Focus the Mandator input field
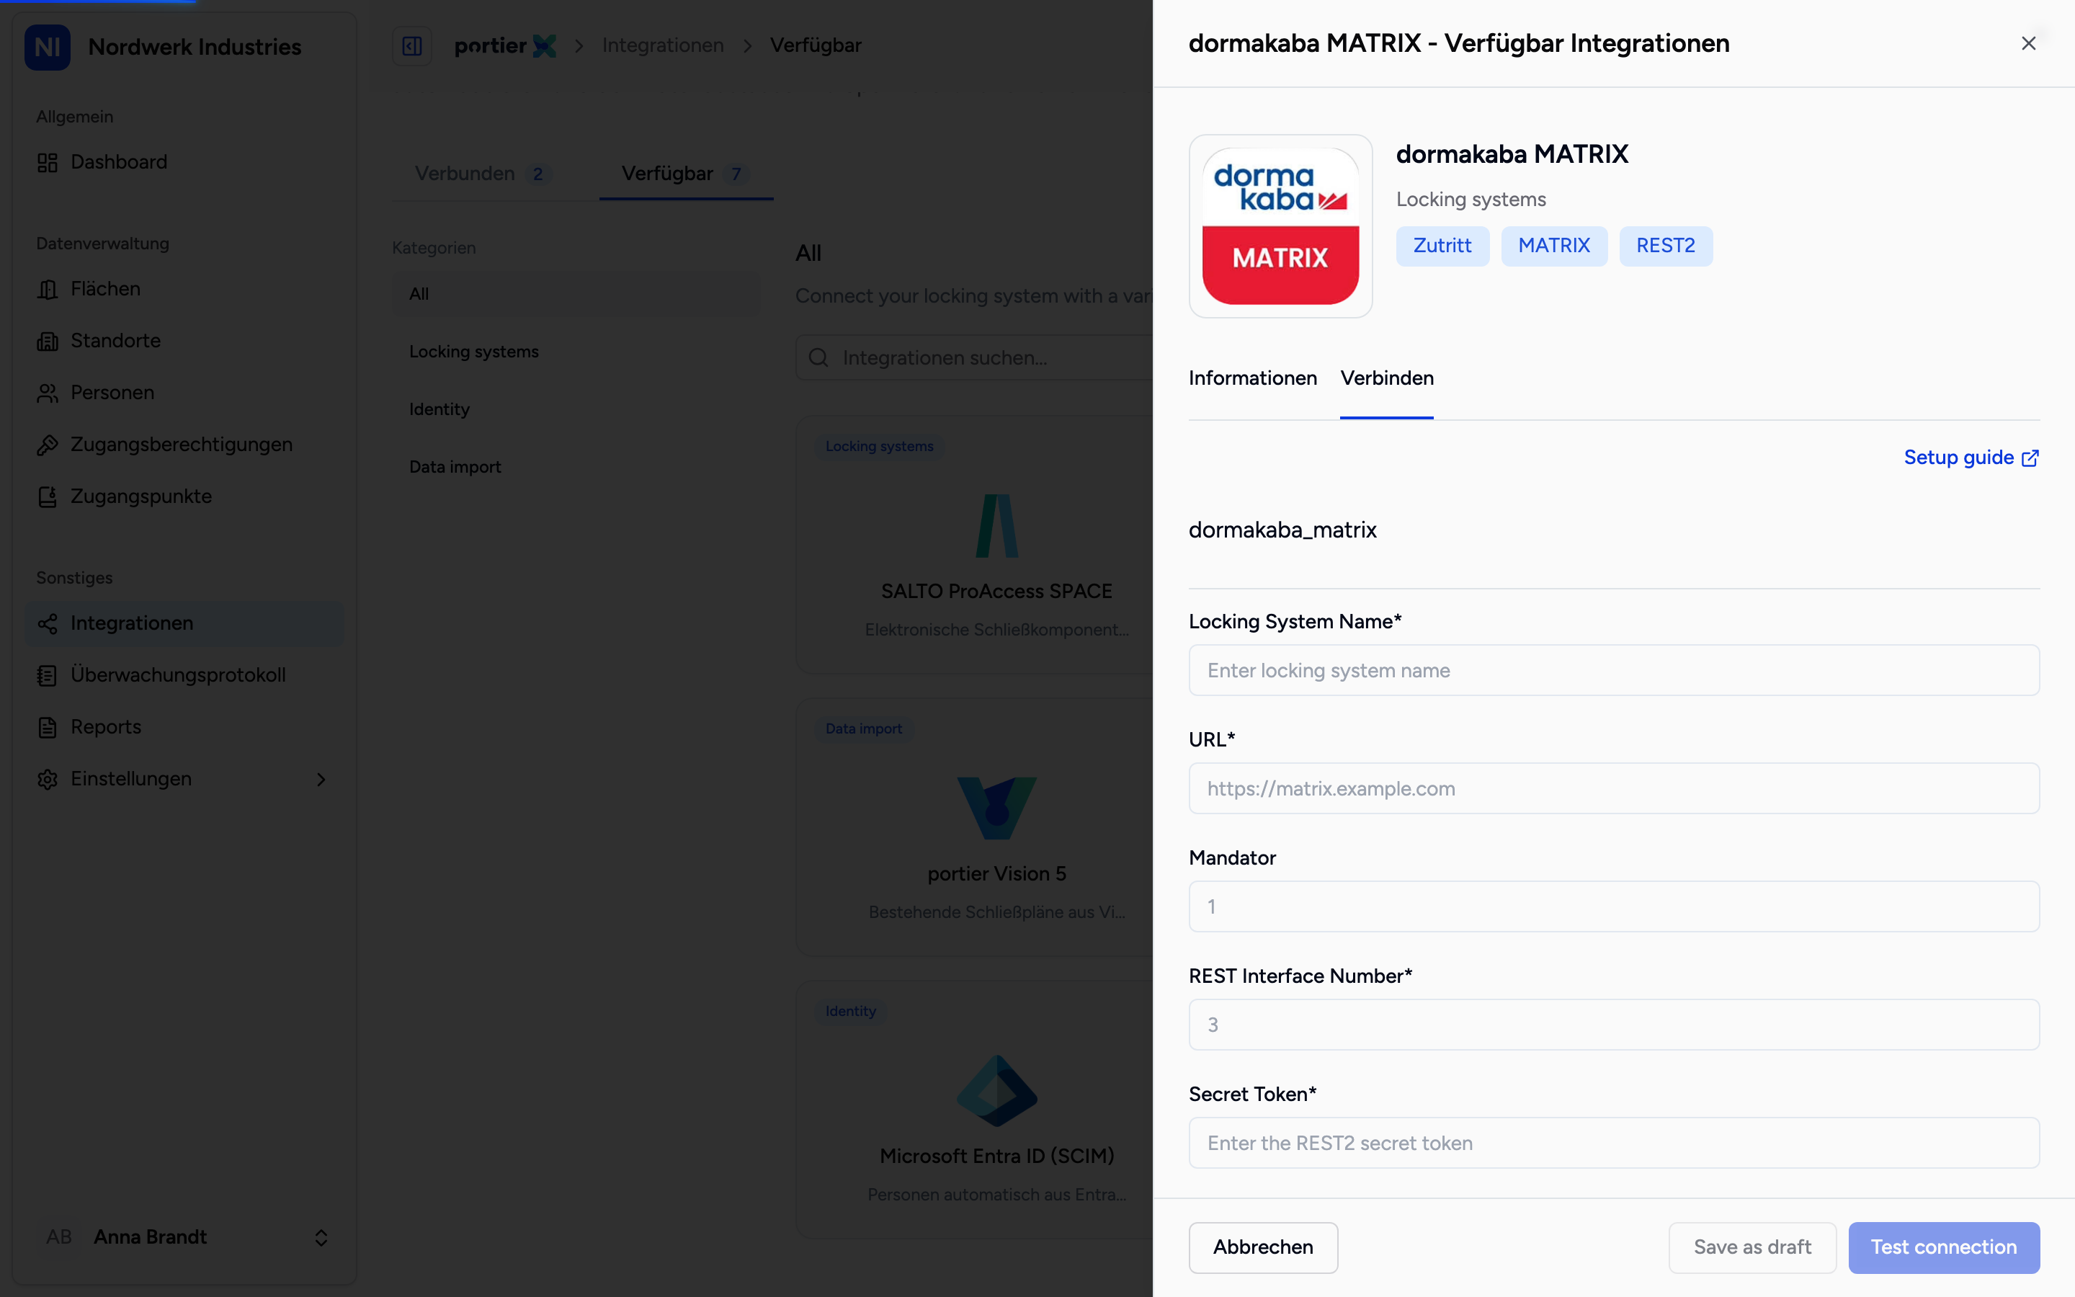 (1614, 906)
